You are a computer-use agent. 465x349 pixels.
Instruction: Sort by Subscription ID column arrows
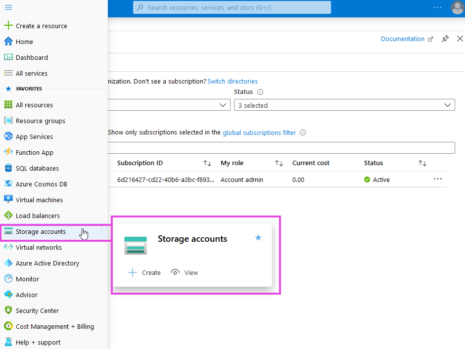207,163
